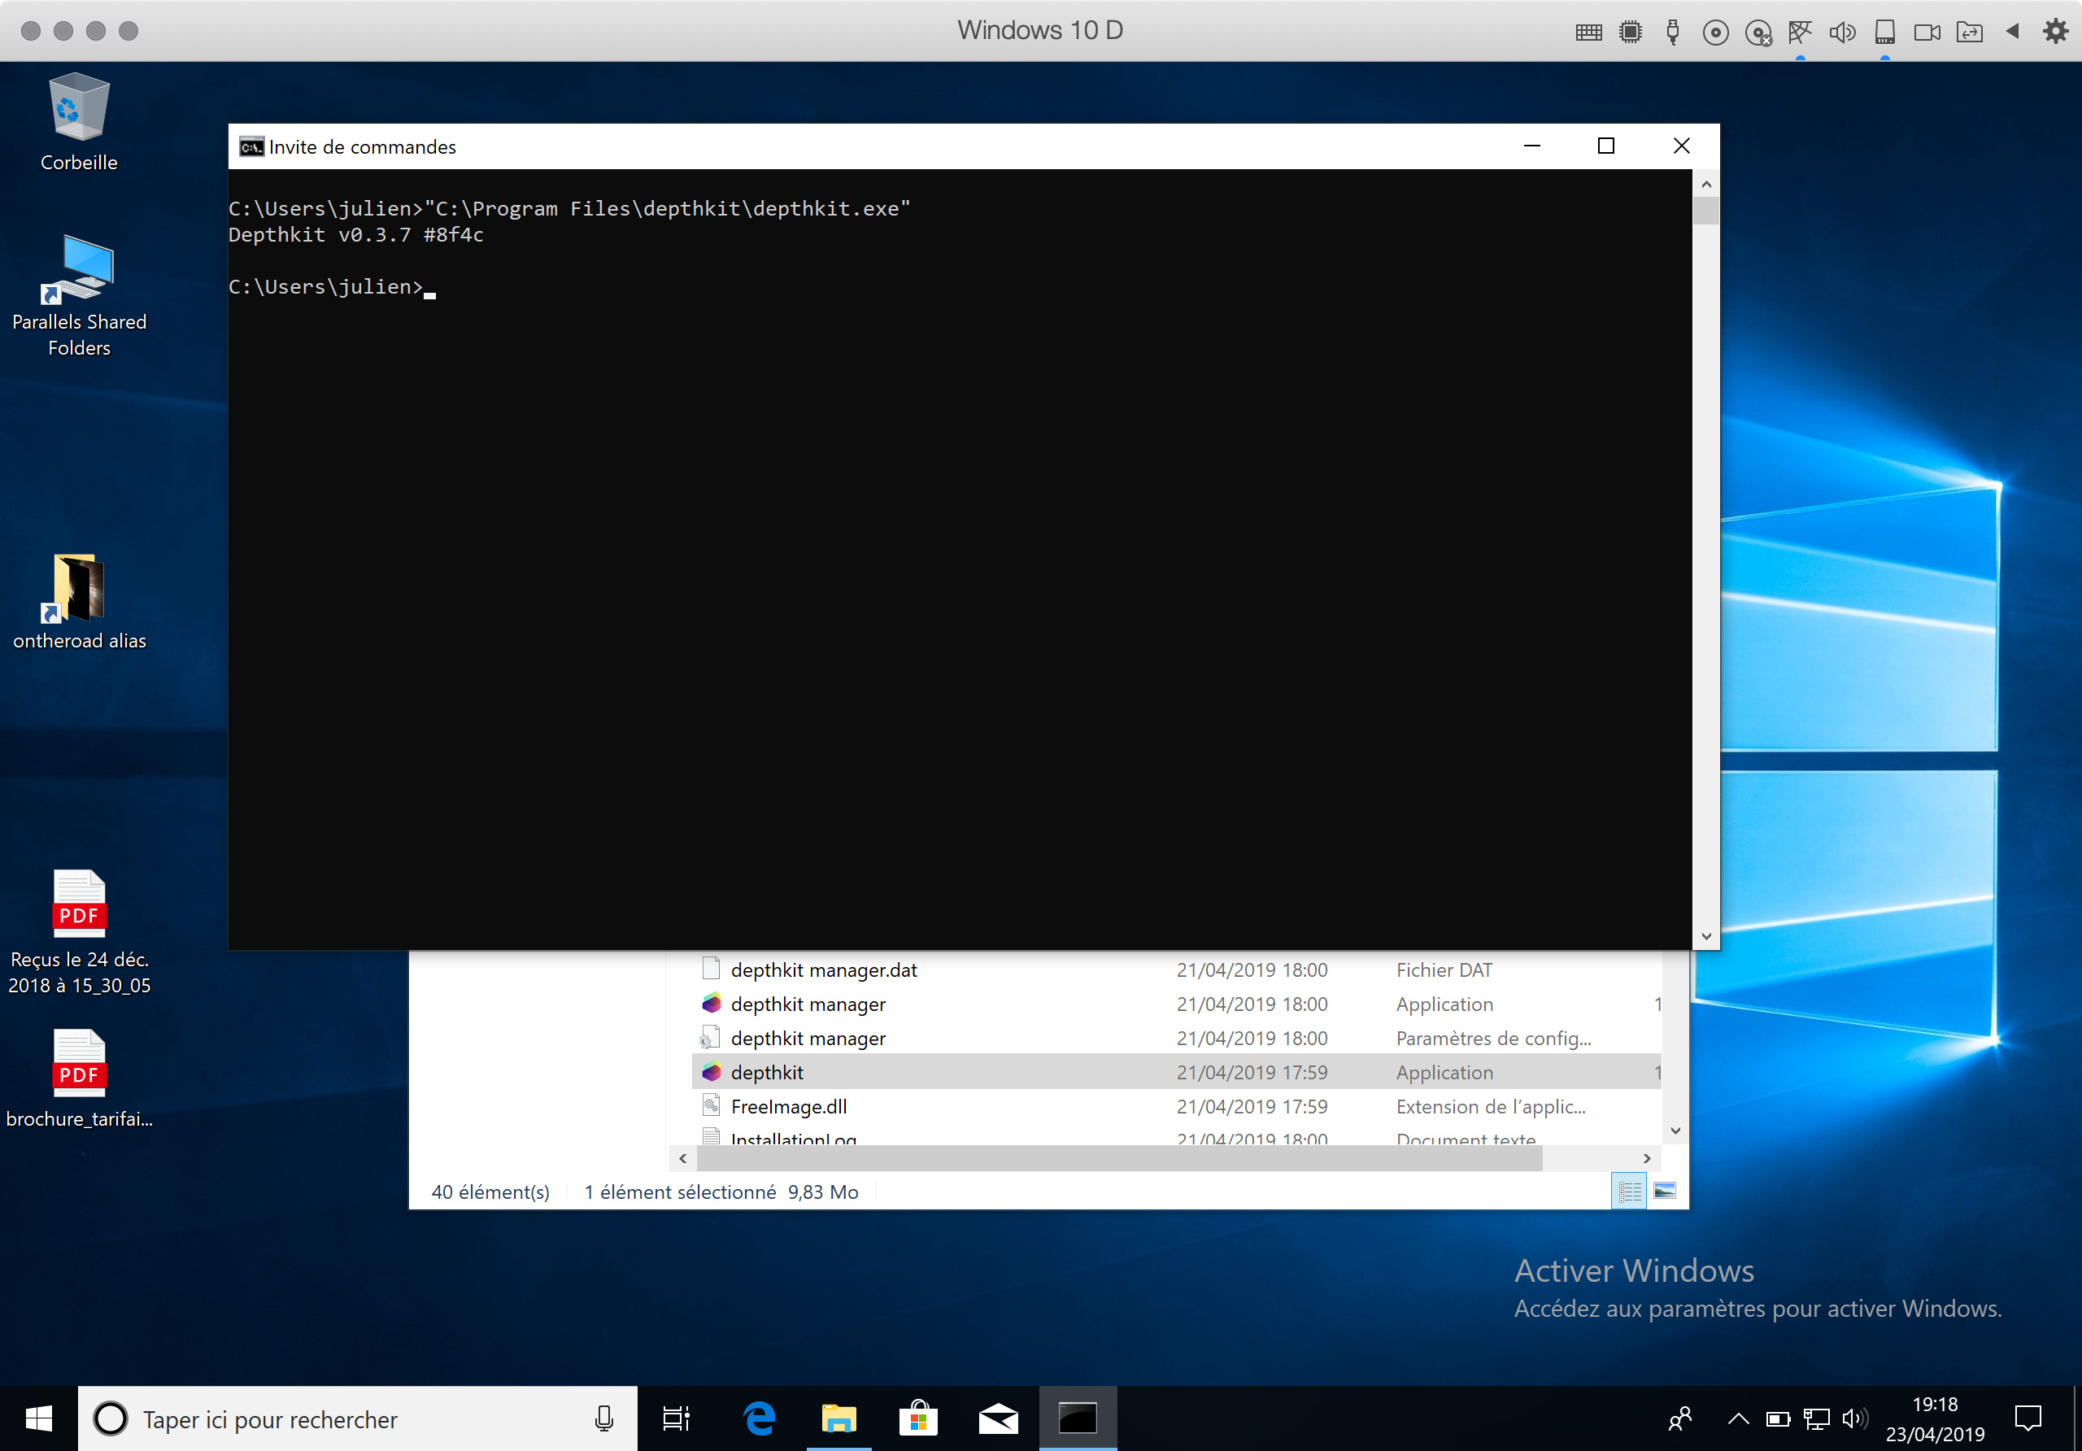This screenshot has width=2082, height=1451.
Task: Open Parallels Shared Folders desktop shortcut
Action: tap(79, 272)
